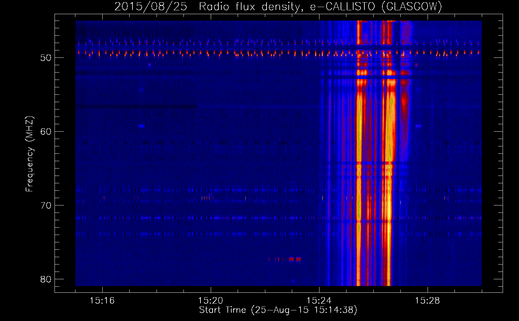519x321 pixels.
Task: Click the plot title "2015/08/25 Radio flux density, e-CALLISTO (GLASGOW)"
Action: 278,6
